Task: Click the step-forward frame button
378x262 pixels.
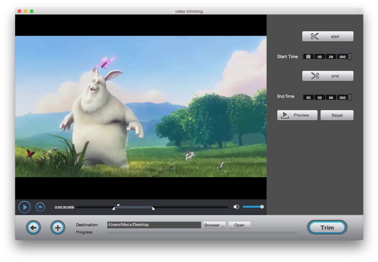Action: (x=40, y=207)
